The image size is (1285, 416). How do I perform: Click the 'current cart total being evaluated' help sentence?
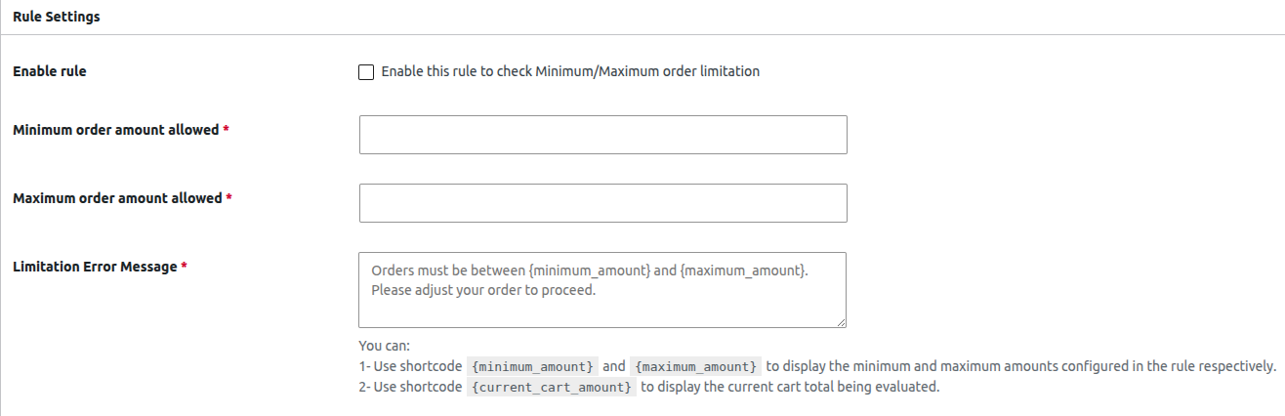click(x=790, y=387)
